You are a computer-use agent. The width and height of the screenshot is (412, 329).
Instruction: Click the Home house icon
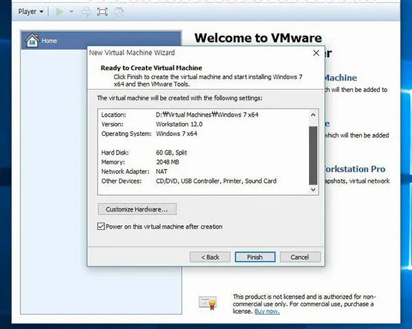pos(32,41)
